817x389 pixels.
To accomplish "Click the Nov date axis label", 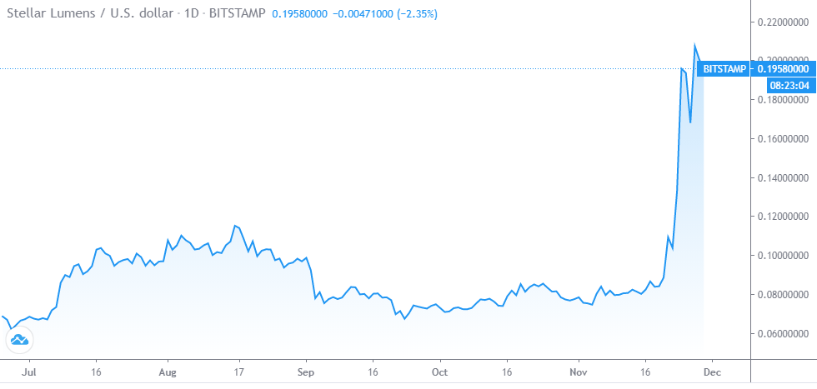I will click(x=579, y=373).
